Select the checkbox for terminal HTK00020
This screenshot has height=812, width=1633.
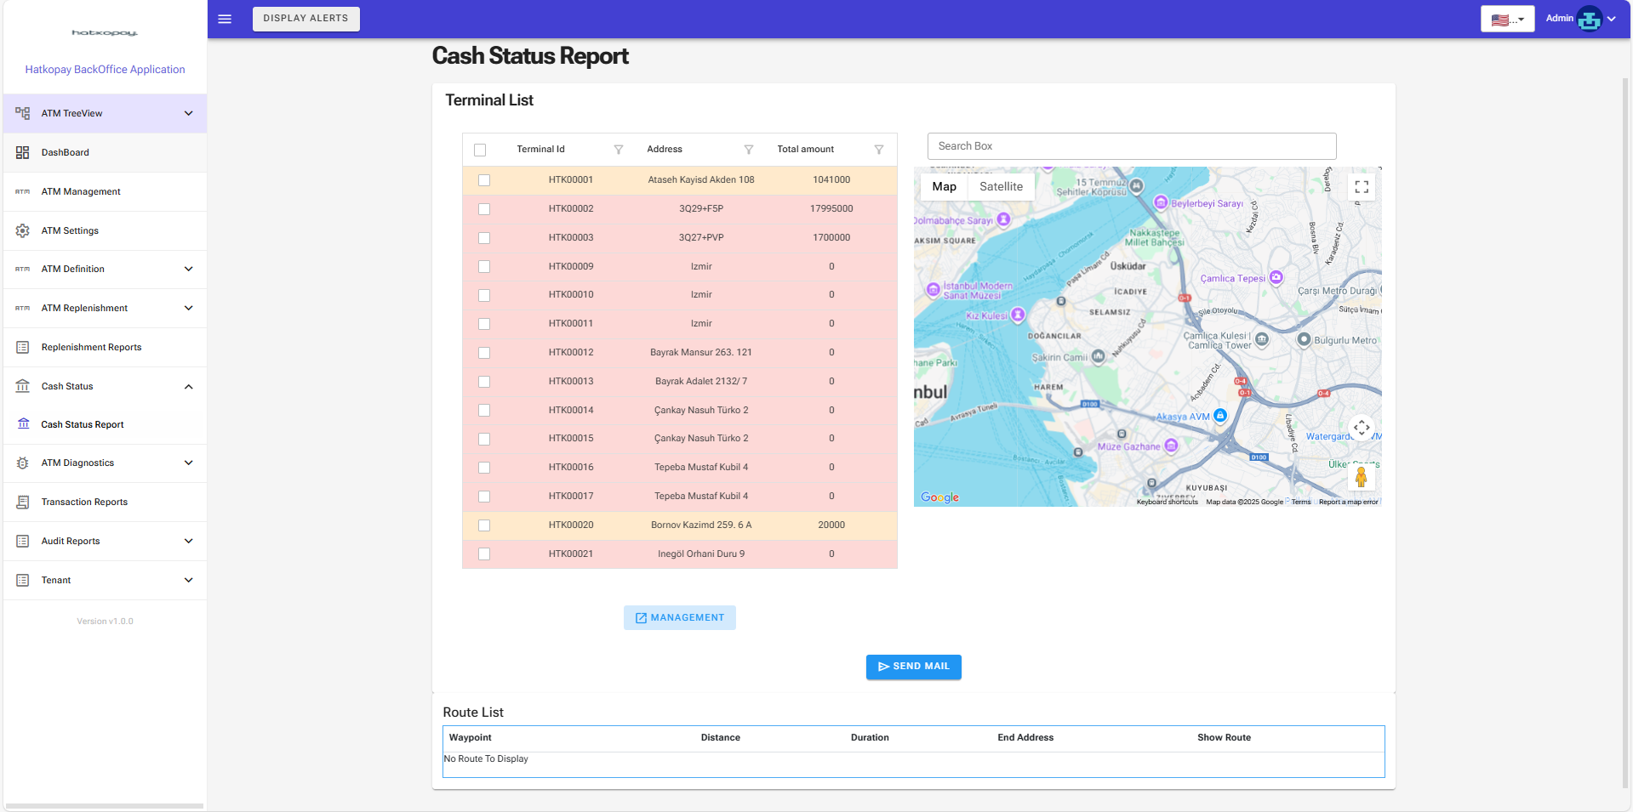484,525
